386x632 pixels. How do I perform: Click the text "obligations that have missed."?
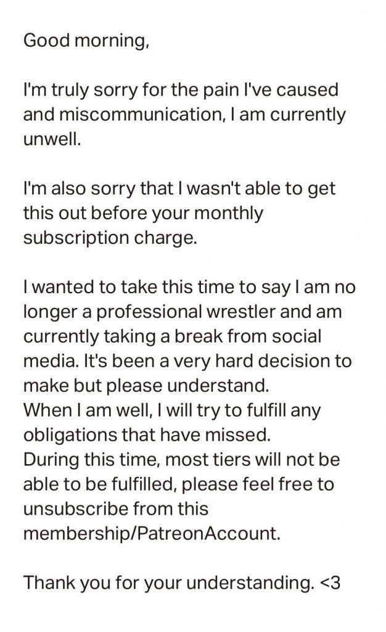click(x=147, y=434)
